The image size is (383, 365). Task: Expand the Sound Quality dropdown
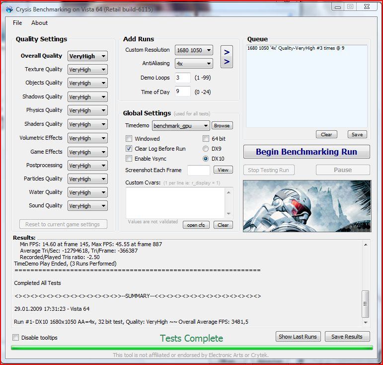pyautogui.click(x=87, y=206)
